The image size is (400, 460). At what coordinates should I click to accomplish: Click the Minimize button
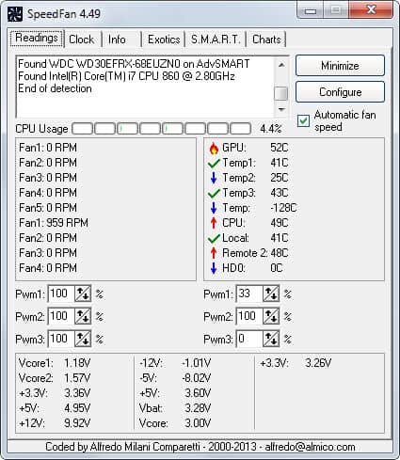(340, 66)
